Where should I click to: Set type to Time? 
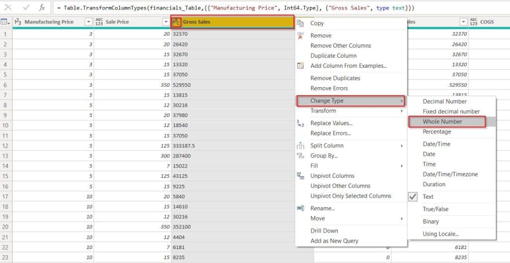tap(429, 164)
